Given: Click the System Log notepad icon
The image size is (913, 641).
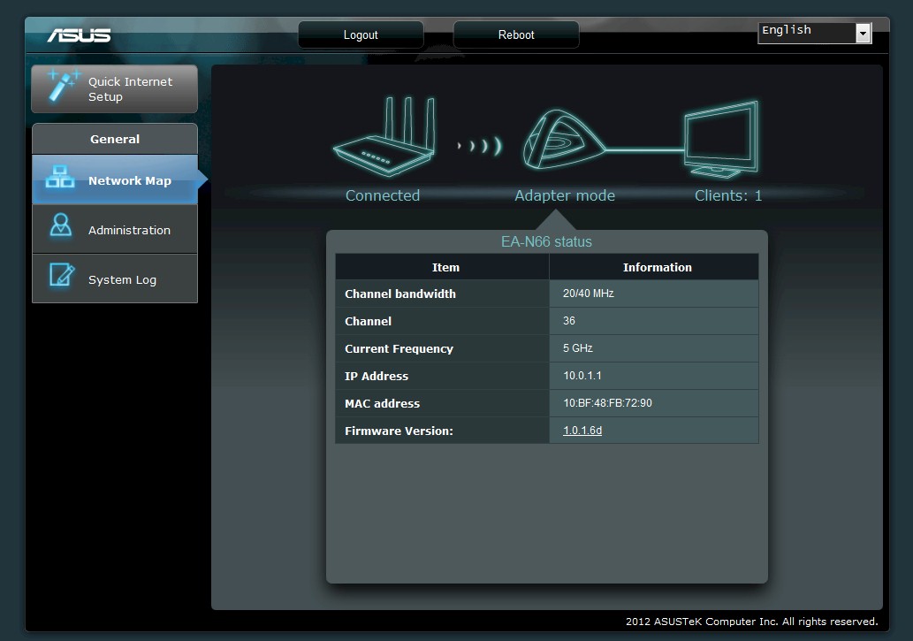Looking at the screenshot, I should [x=62, y=274].
